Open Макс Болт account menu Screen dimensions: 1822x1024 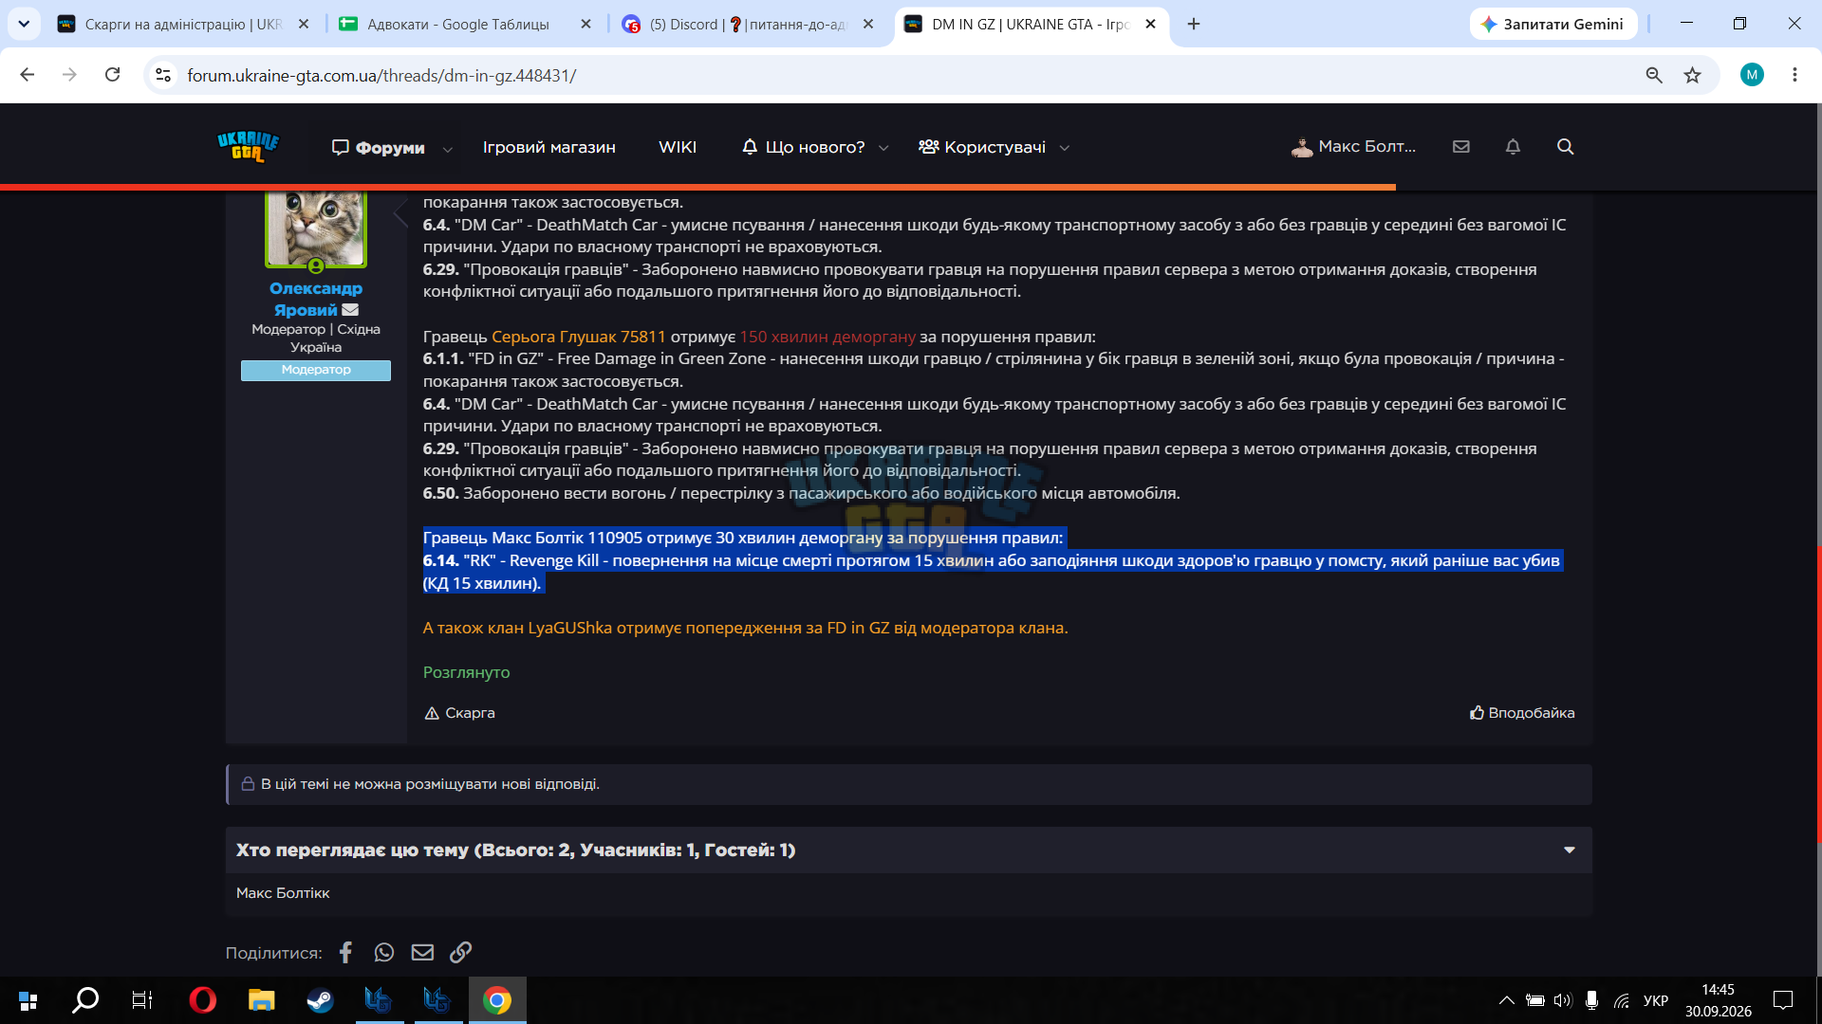[x=1353, y=147]
